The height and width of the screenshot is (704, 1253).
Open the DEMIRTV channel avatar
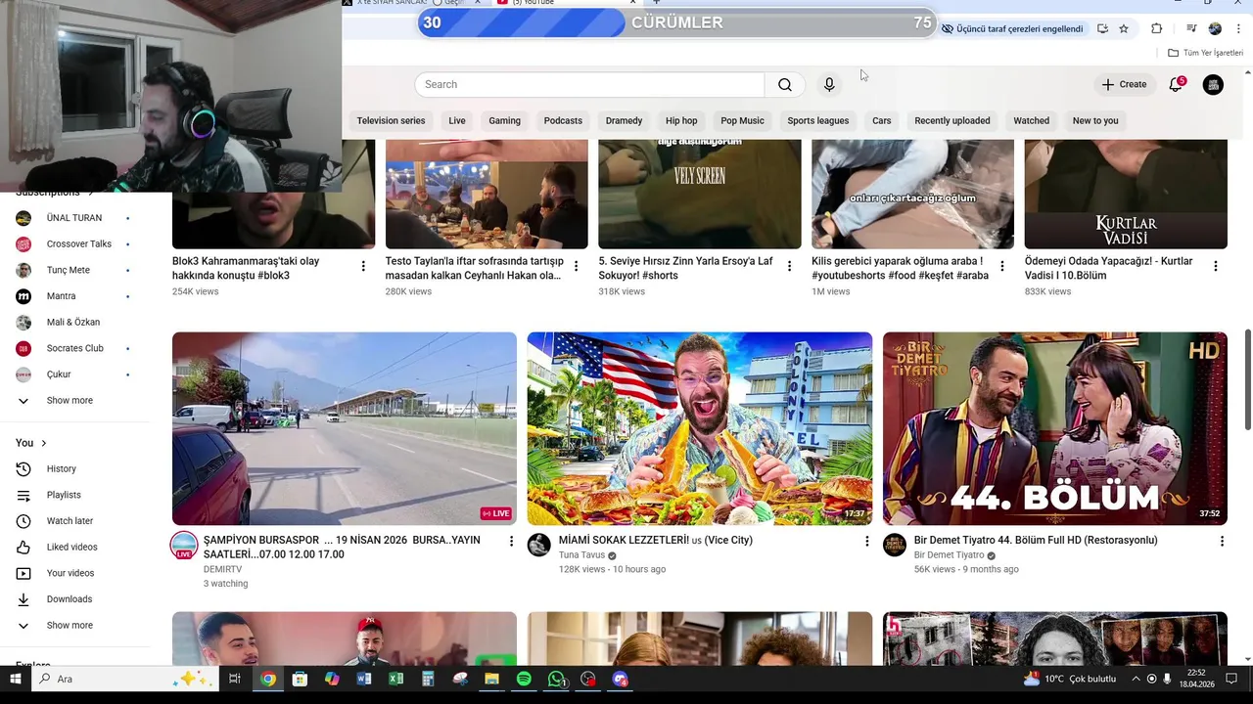(184, 546)
